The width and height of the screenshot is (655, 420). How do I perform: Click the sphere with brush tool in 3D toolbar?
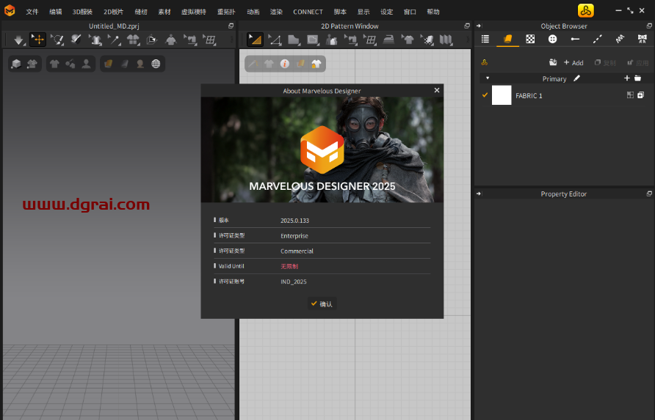point(76,40)
